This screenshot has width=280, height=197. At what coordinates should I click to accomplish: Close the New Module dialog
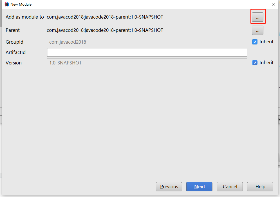point(273,4)
